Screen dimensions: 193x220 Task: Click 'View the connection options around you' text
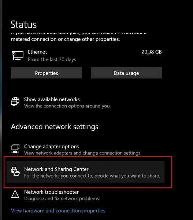[67, 106]
